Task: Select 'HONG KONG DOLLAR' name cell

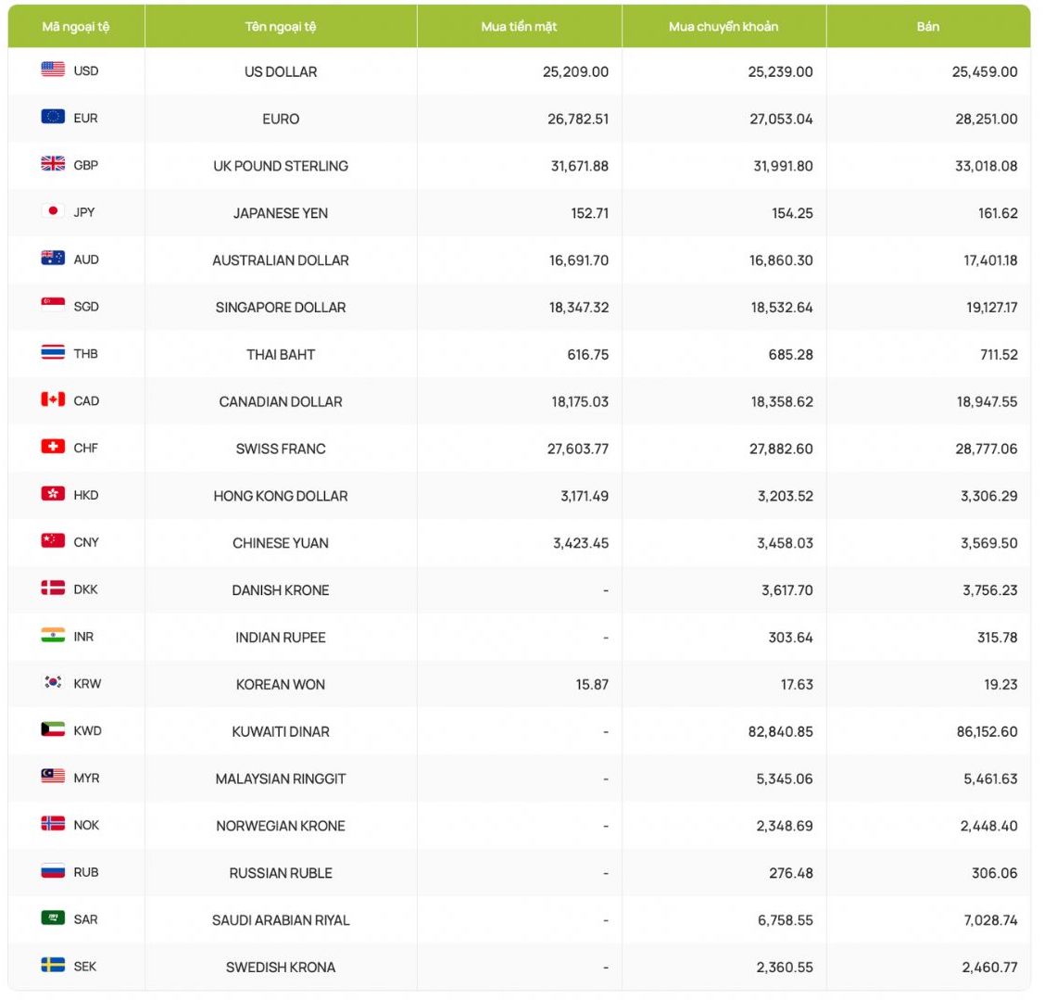Action: point(281,497)
